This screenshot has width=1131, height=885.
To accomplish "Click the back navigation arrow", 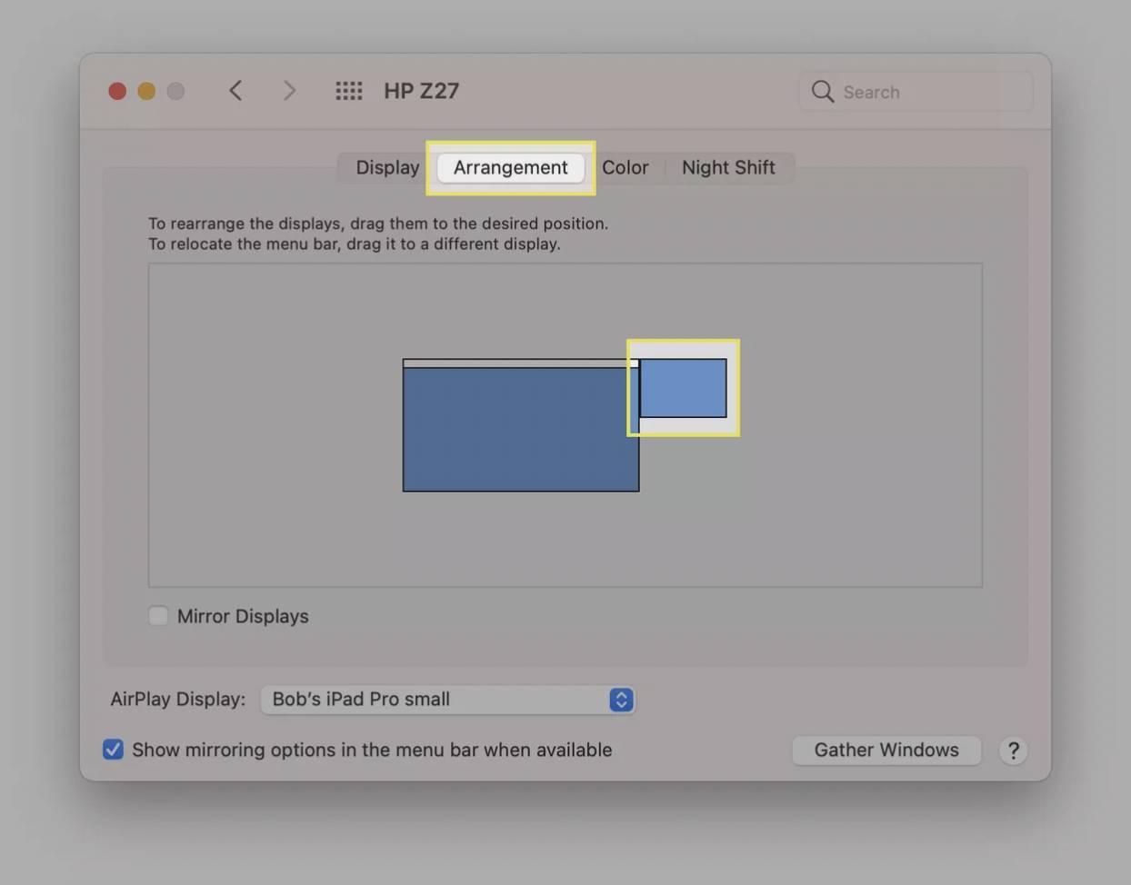I will [235, 91].
